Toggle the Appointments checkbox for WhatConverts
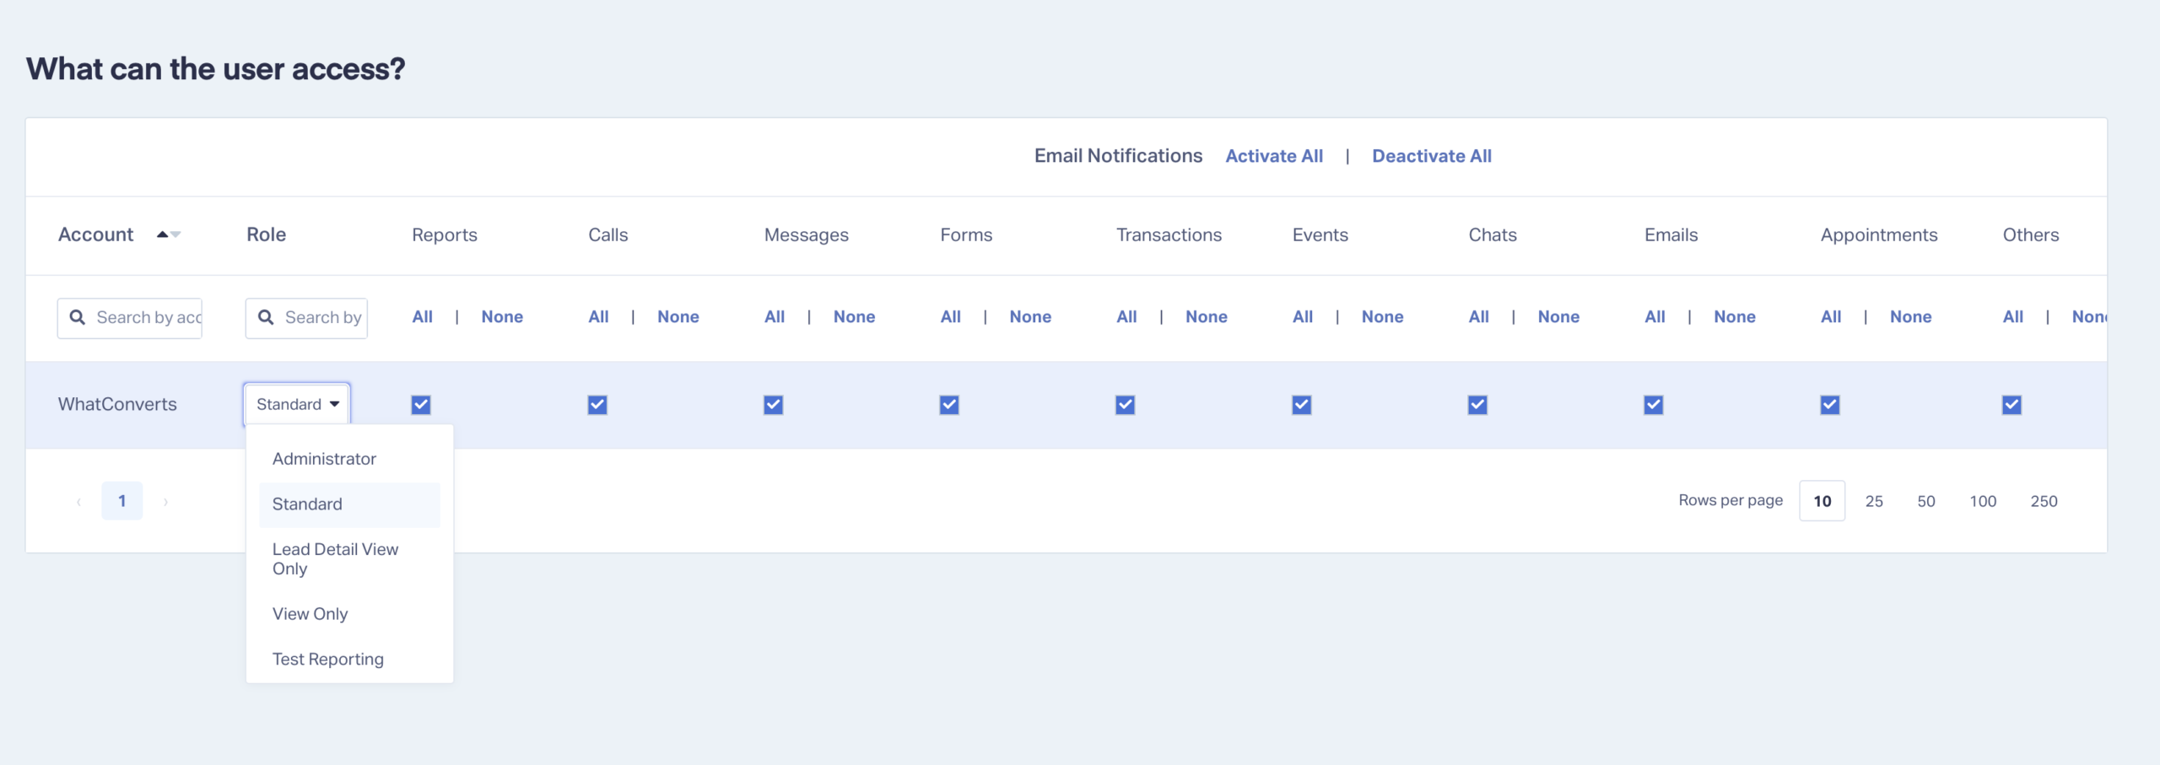 point(1830,405)
